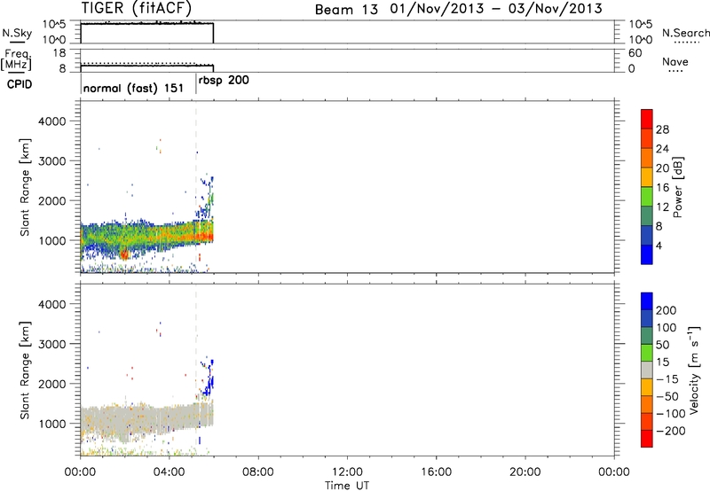710x491 pixels.
Task: Click the '3000' tick on the velocity panel
Action: click(x=52, y=344)
